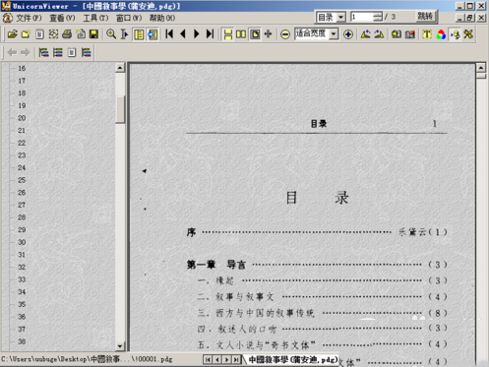
Task: Click the document view scrollbar thumb
Action: click(481, 76)
